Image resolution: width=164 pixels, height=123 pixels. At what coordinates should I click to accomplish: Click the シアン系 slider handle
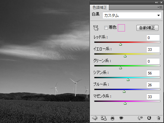(128, 80)
